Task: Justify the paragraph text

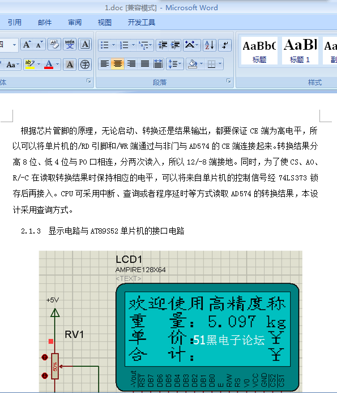Action: tap(144, 64)
